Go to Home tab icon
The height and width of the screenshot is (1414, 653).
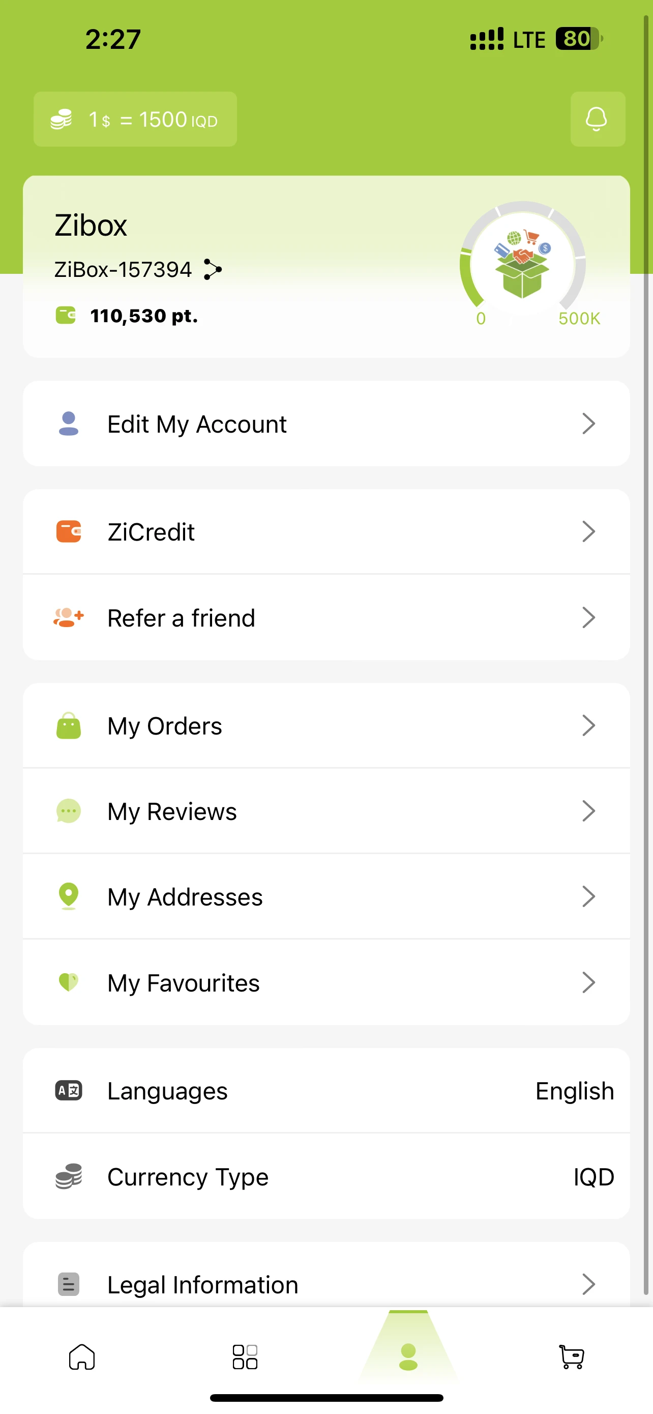(82, 1357)
